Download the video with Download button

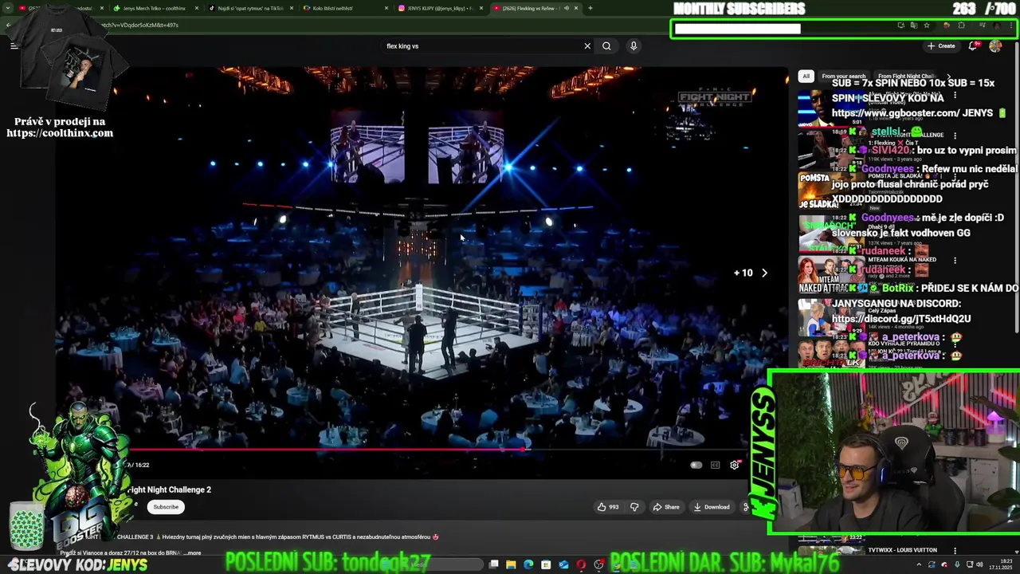[x=712, y=507]
